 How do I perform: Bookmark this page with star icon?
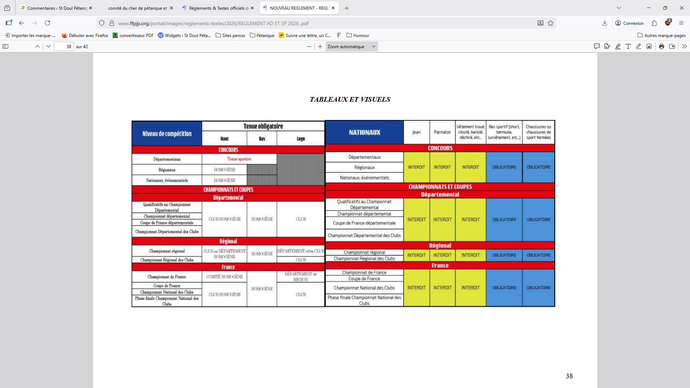551,23
